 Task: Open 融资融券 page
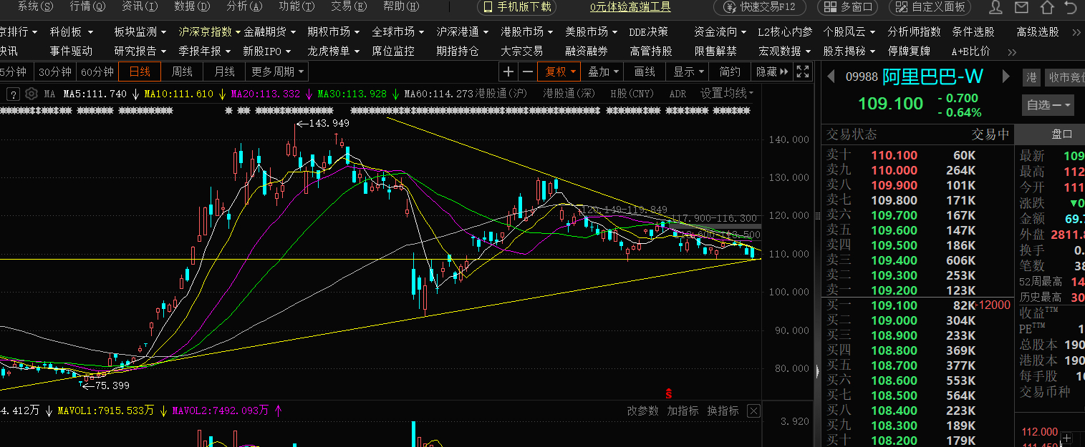[587, 51]
